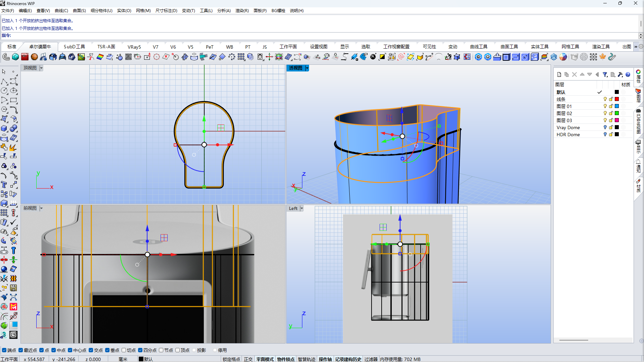Screen dimensions: 644x362
Task: Disable the 端点 object snap checkbox
Action: tap(4, 350)
